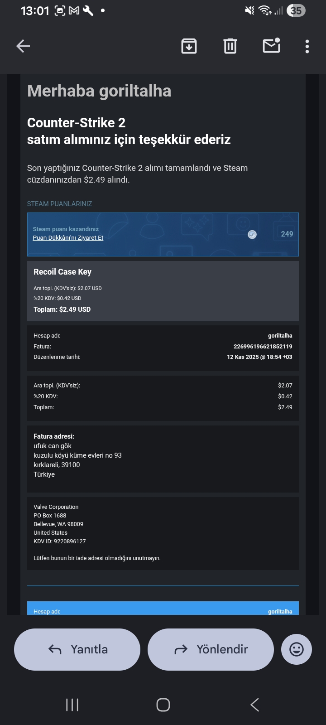Open the emoji reaction button
Viewport: 326px width, 725px height.
(x=297, y=649)
